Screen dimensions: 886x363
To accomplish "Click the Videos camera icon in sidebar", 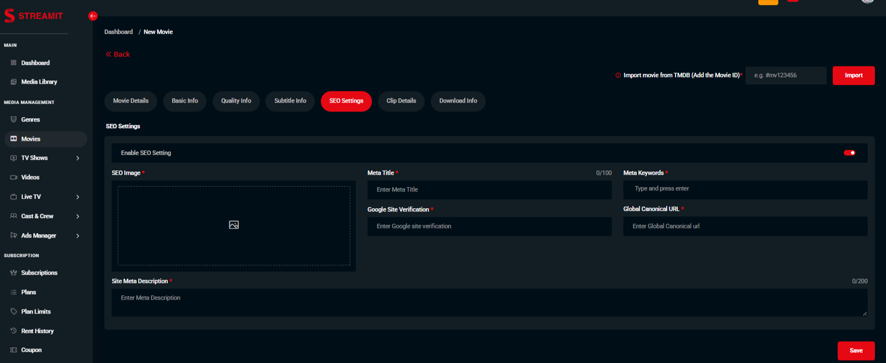I will (13, 177).
